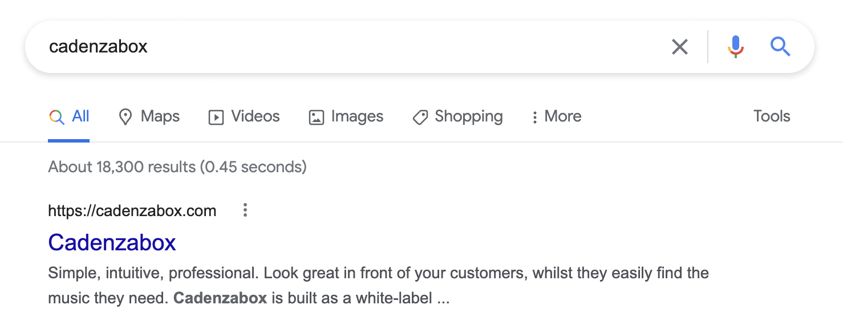Focus the search field containing cadenzabox
The width and height of the screenshot is (843, 333).
(354, 47)
